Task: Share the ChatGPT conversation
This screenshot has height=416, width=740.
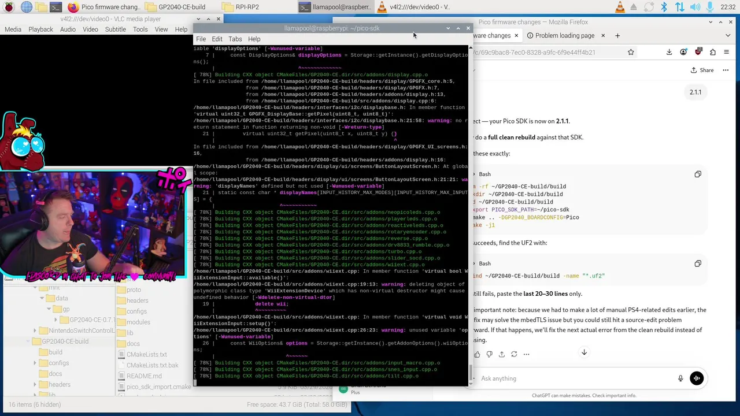Action: [x=702, y=70]
